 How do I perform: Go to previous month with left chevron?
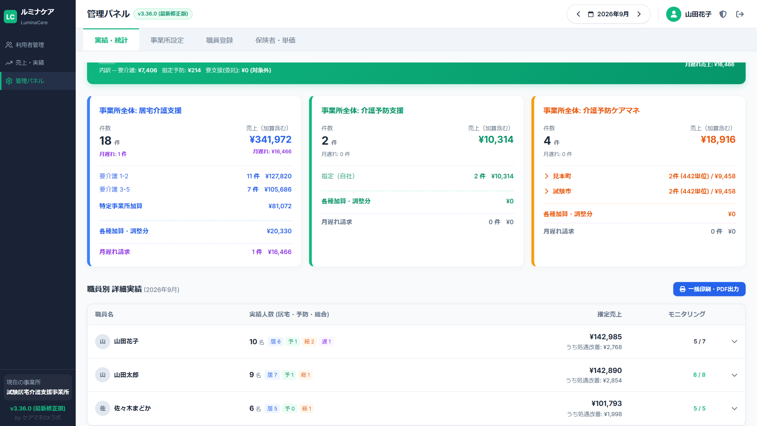(x=578, y=14)
